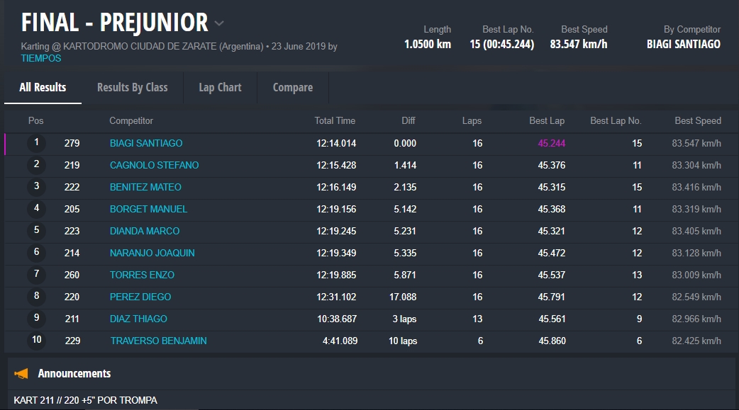
Task: Open TORRES ENZO competitor entry
Action: [142, 275]
